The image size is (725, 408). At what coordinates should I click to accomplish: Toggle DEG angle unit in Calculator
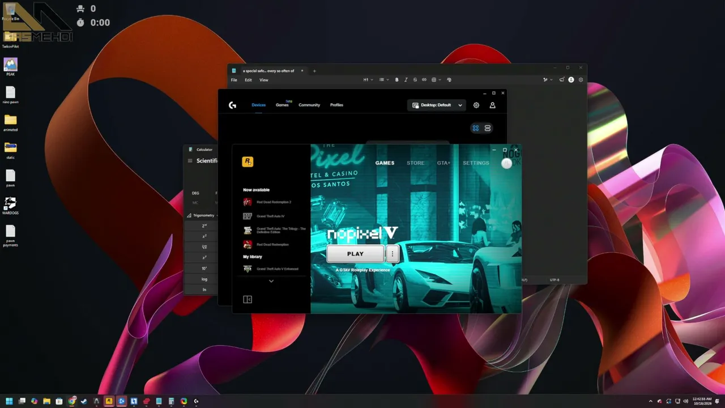click(x=195, y=193)
